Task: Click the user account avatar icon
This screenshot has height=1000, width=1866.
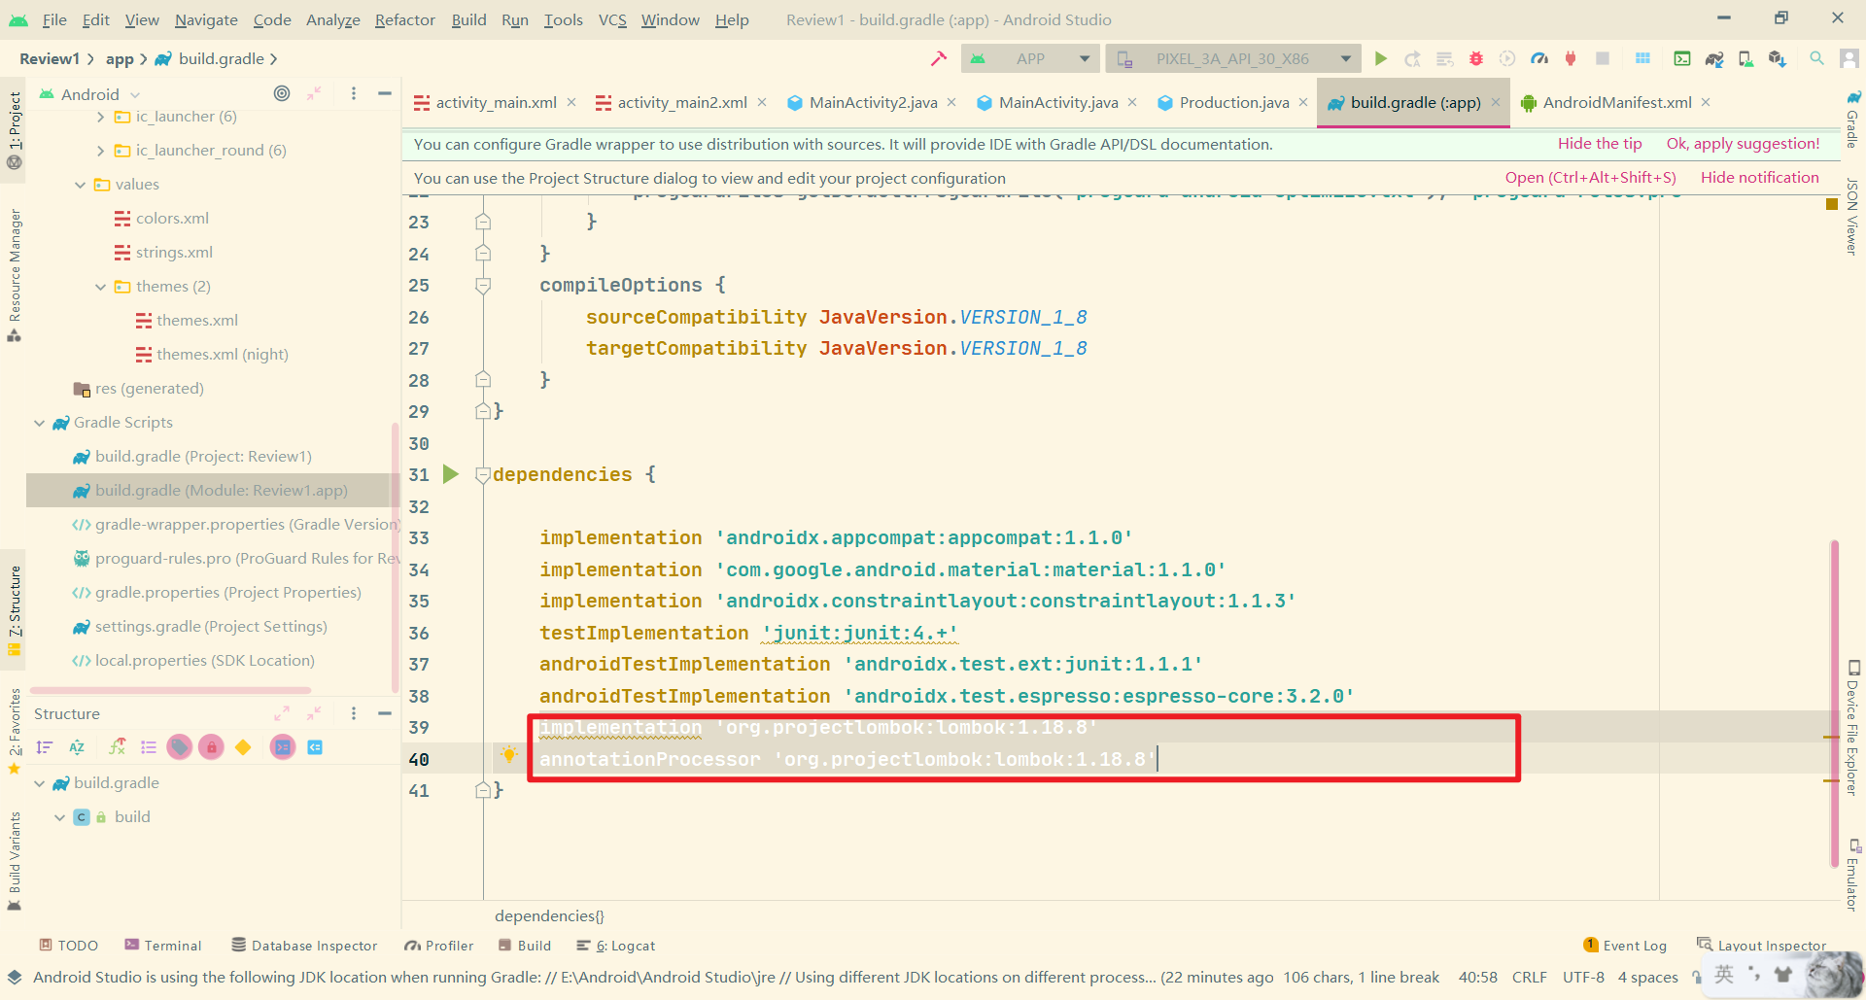Action: coord(1849,58)
